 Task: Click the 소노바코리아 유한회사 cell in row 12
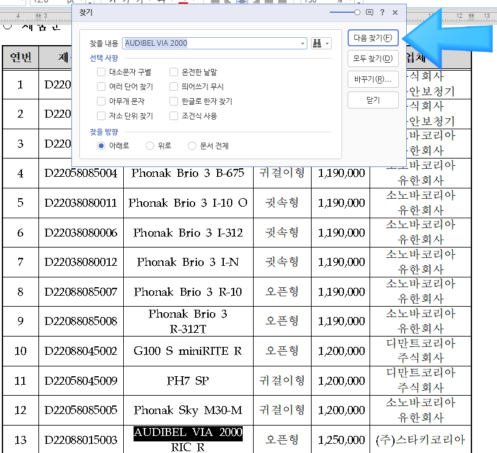tap(420, 410)
